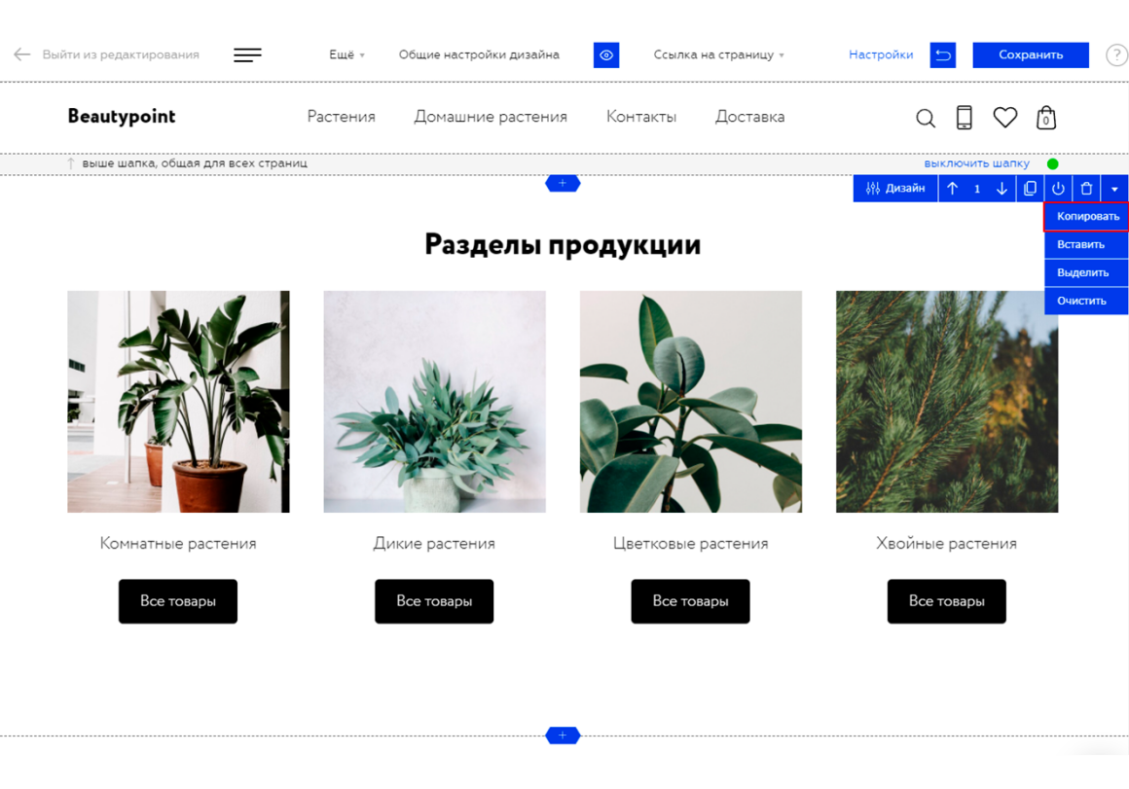Open the Растения nav item
This screenshot has height=789, width=1129.
[x=342, y=117]
